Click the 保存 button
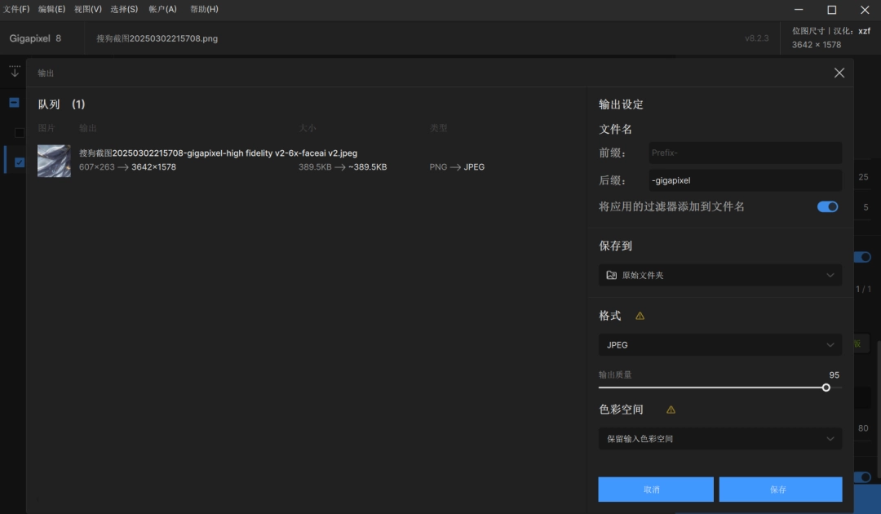The image size is (881, 514). [781, 490]
